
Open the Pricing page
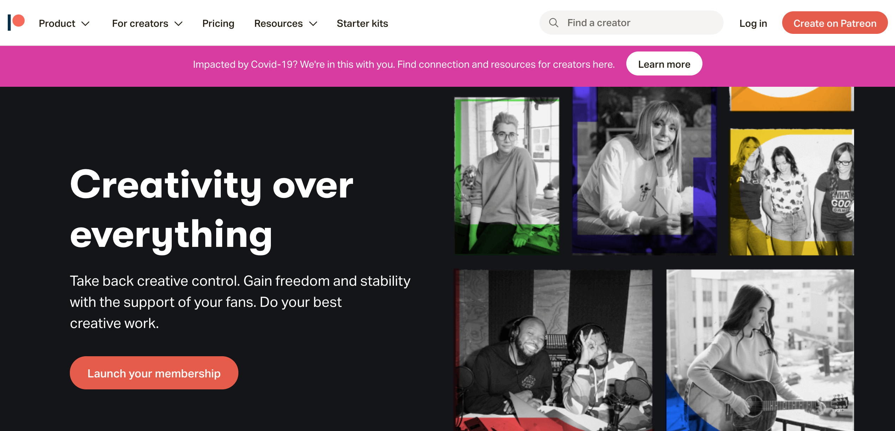(218, 24)
